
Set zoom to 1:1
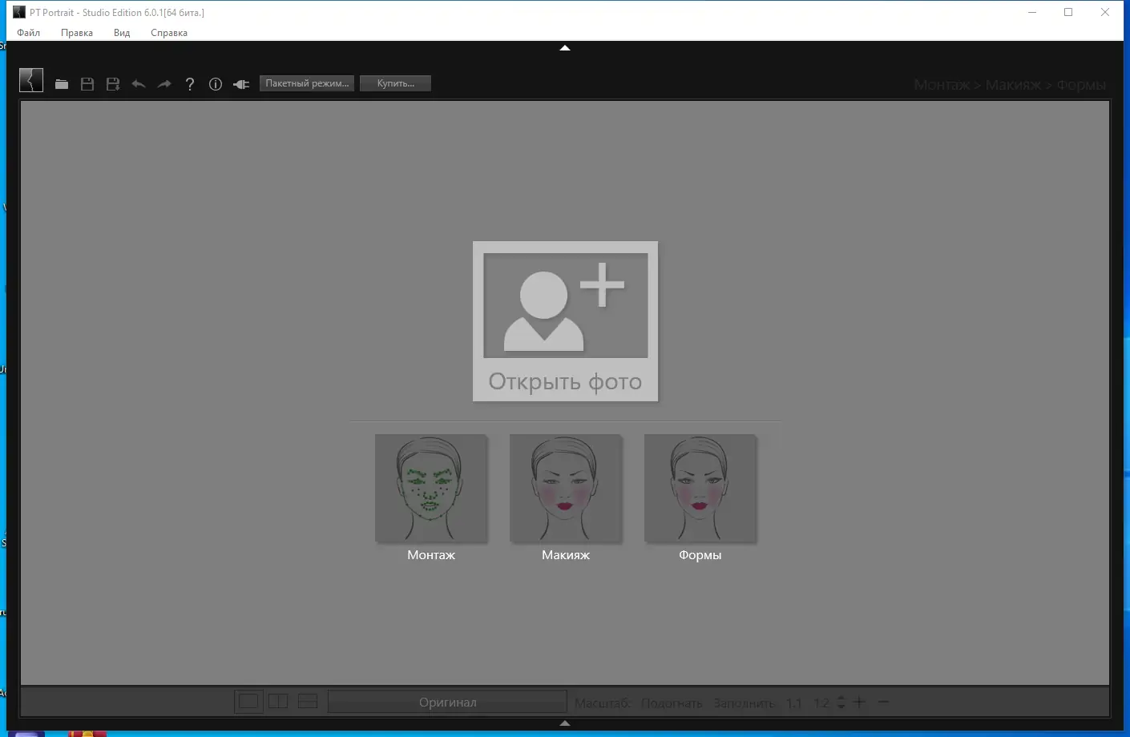click(x=794, y=703)
